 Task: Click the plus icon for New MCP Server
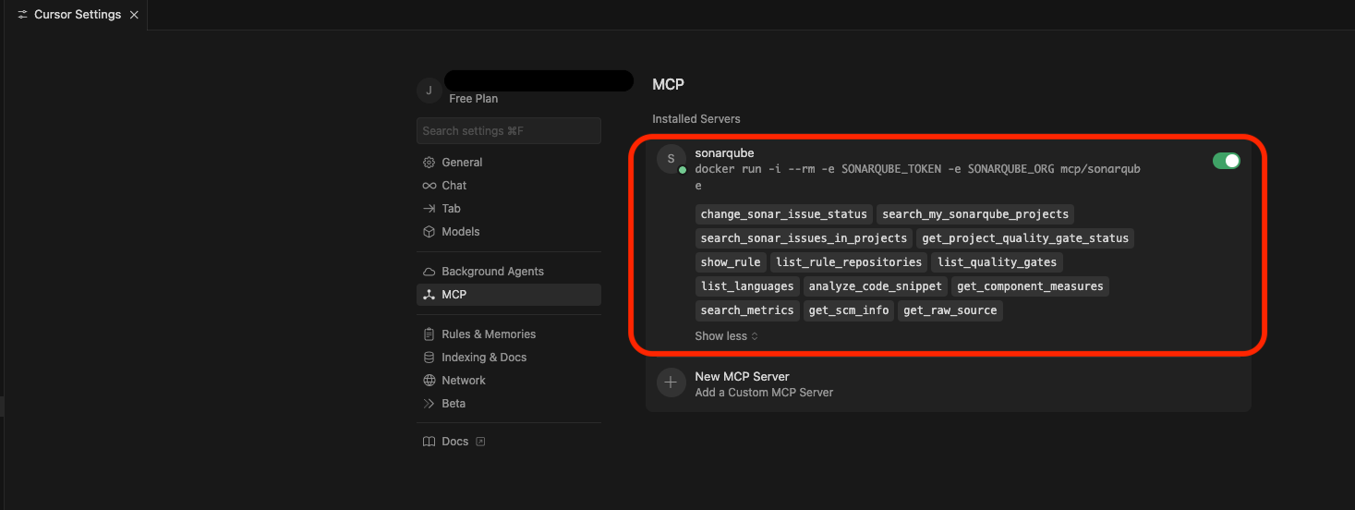point(671,382)
